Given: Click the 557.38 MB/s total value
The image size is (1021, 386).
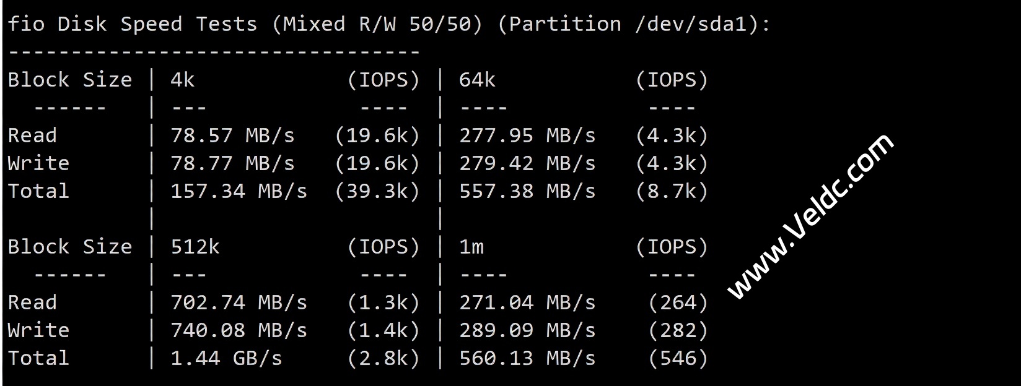Looking at the screenshot, I should [527, 192].
